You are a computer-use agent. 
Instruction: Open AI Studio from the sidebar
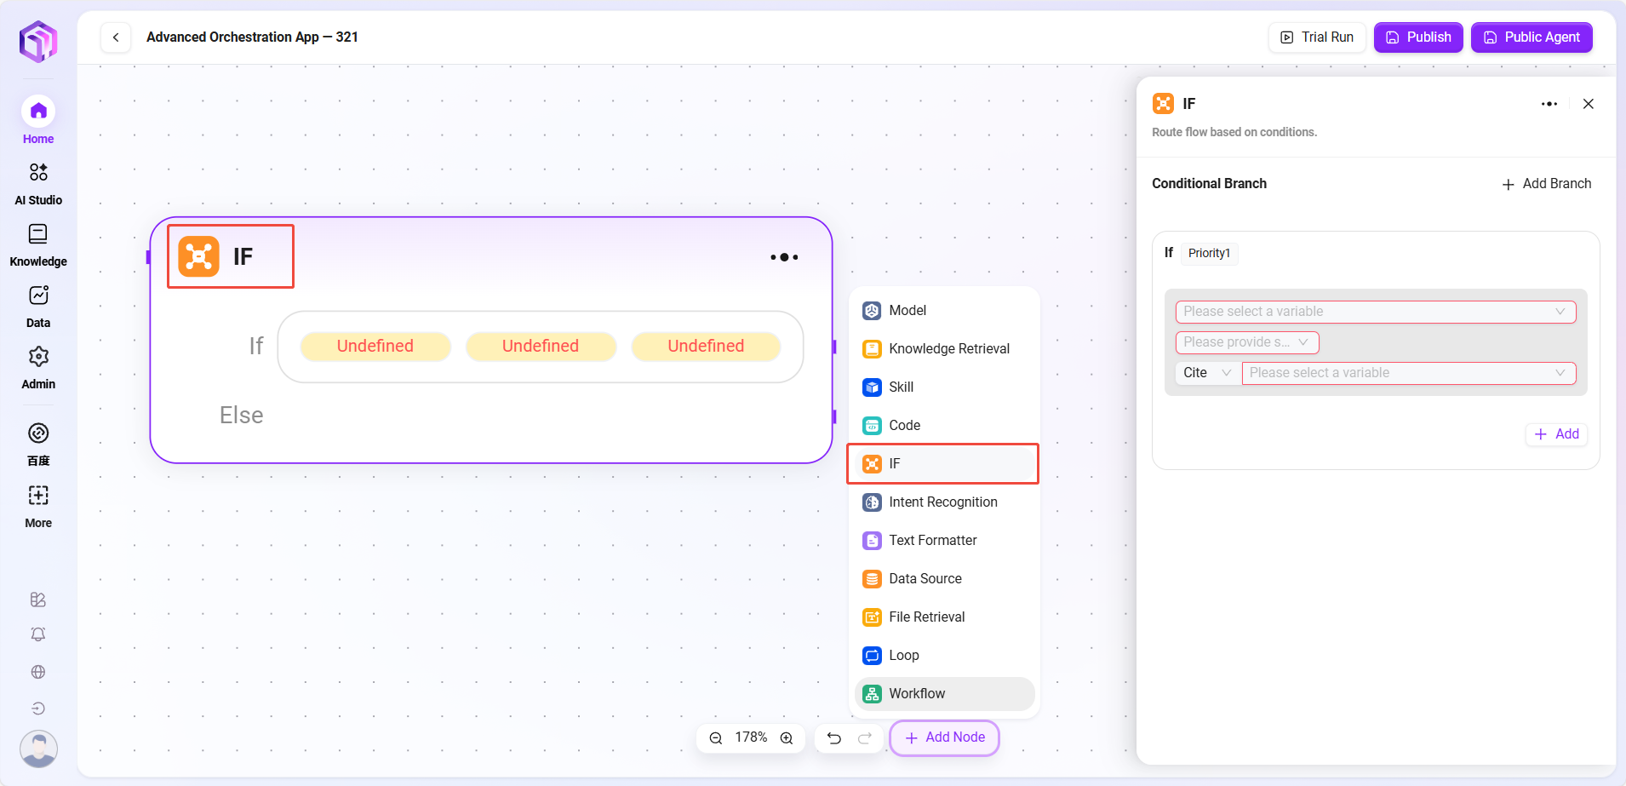[x=38, y=183]
